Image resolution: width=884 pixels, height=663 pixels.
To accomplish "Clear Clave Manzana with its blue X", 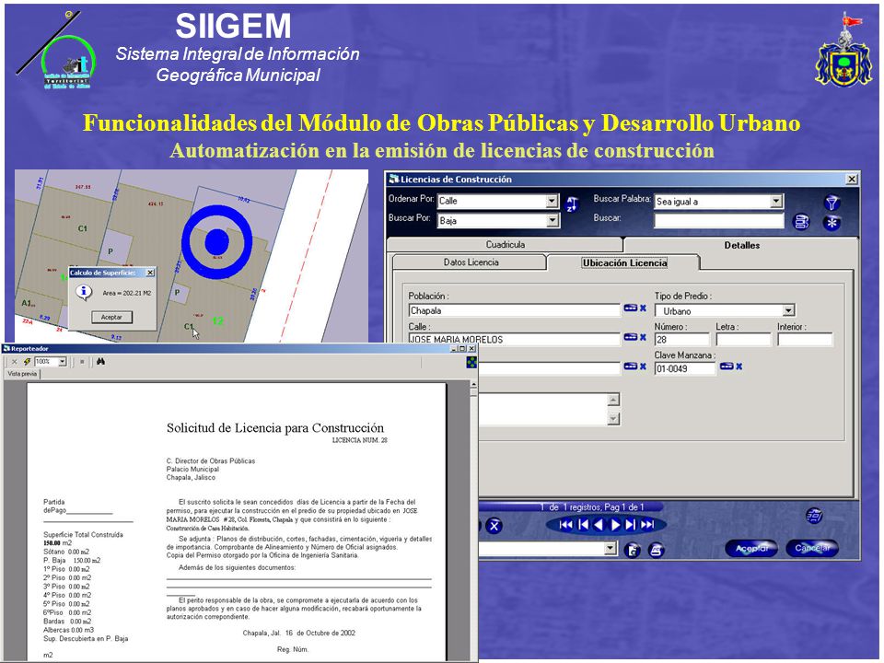I will [x=739, y=366].
